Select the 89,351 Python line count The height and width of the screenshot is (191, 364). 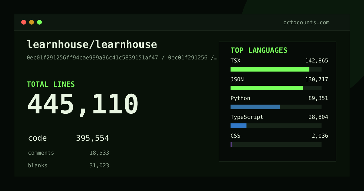pos(318,98)
